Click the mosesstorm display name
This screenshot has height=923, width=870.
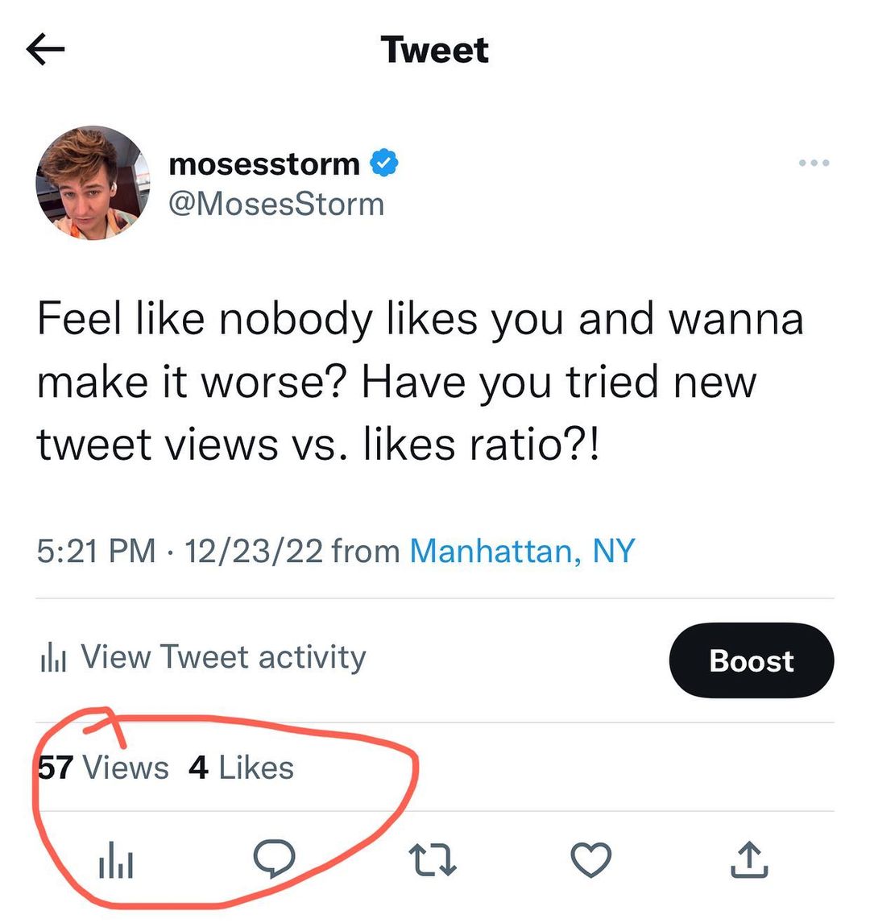264,163
